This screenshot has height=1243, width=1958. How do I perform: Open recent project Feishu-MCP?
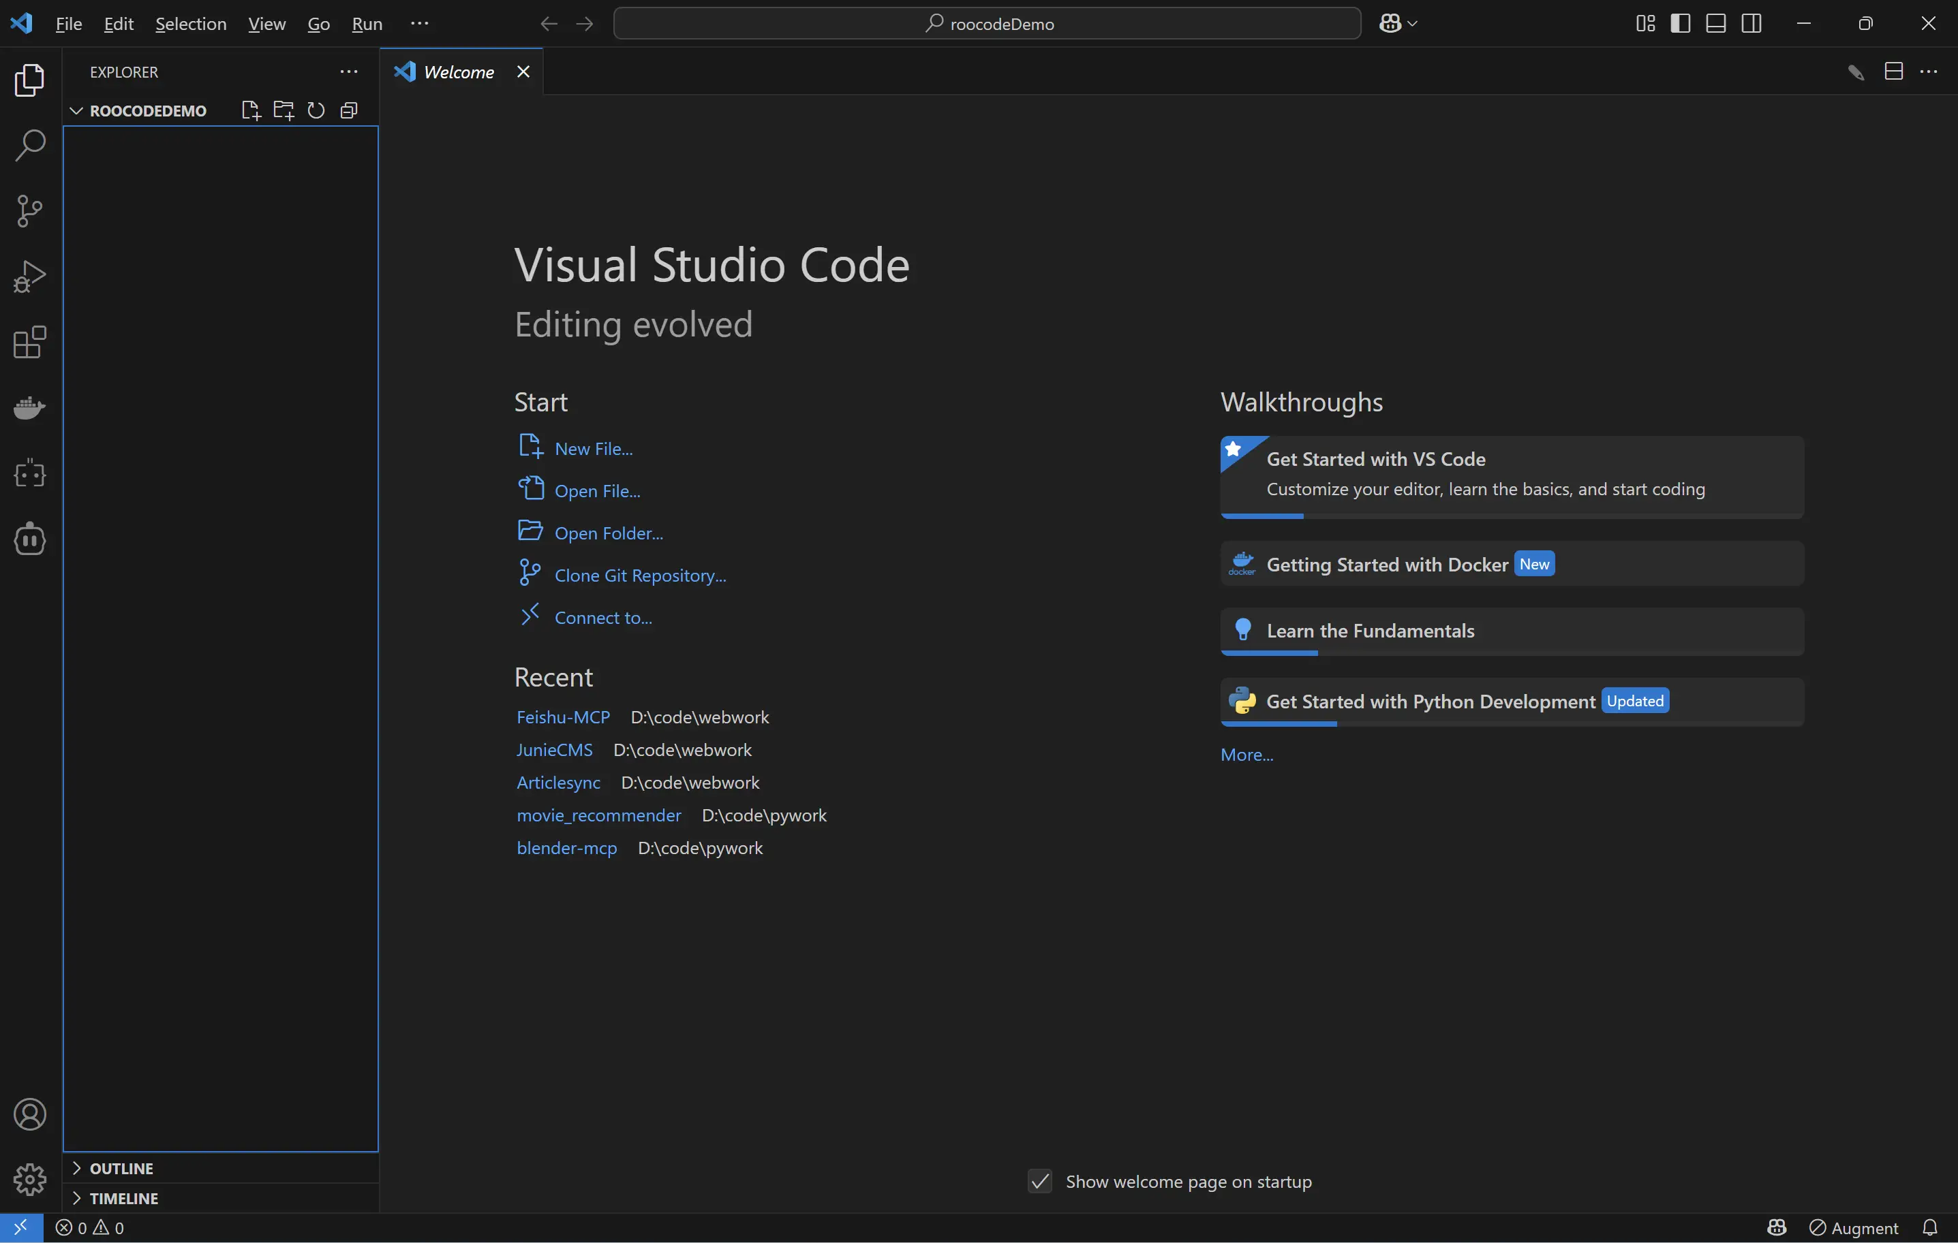[564, 717]
